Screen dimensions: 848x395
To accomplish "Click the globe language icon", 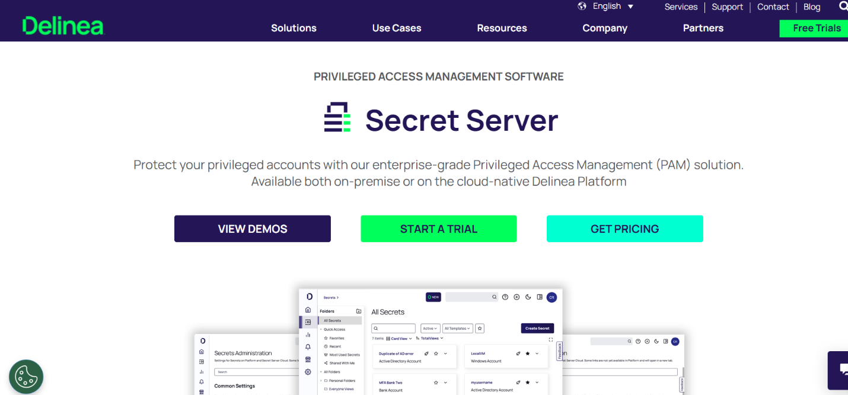I will point(582,6).
